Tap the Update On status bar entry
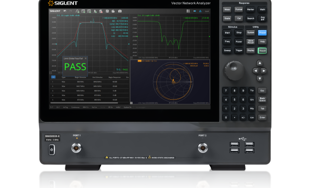 [128, 107]
